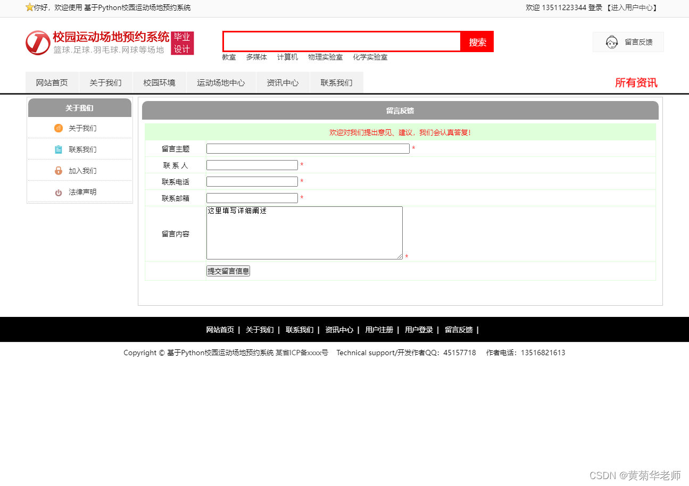Select the 计算机 search suggestion
689x486 pixels.
coord(287,57)
